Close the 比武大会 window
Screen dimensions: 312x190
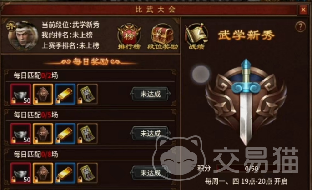pyautogui.click(x=303, y=10)
